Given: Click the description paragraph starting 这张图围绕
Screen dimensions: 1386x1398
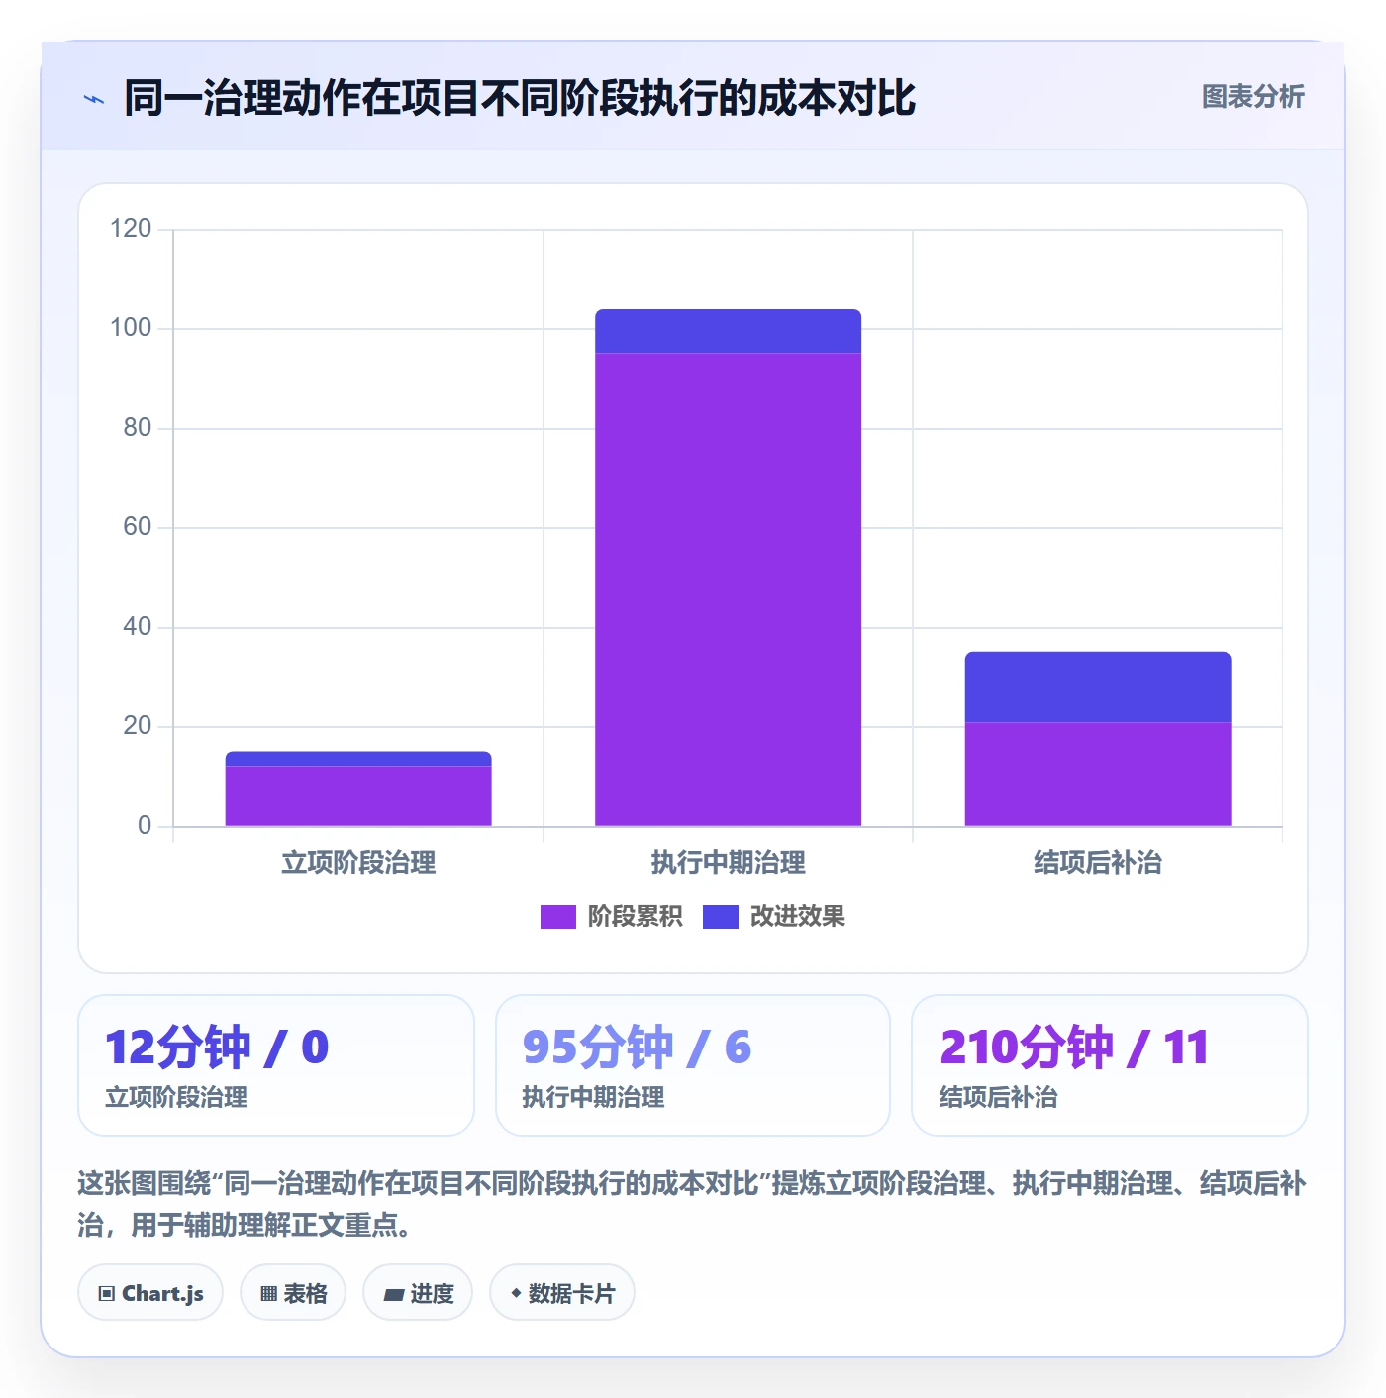Looking at the screenshot, I should coord(692,1204).
